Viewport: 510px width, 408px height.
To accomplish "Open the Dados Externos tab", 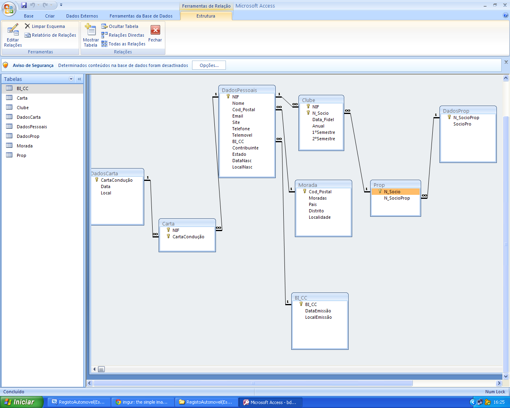I will [82, 16].
